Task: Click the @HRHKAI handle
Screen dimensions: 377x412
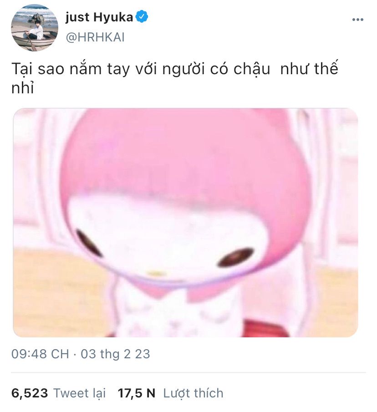Action: click(x=95, y=37)
